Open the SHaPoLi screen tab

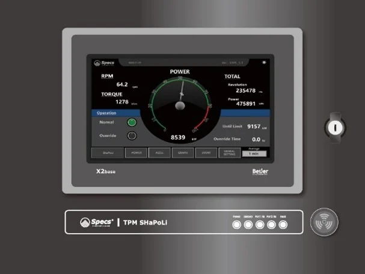(108, 153)
